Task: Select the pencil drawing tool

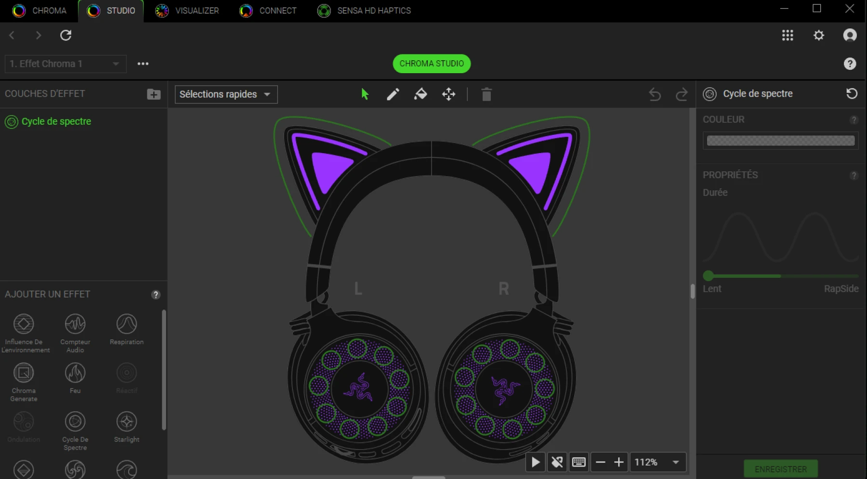Action: pos(393,94)
